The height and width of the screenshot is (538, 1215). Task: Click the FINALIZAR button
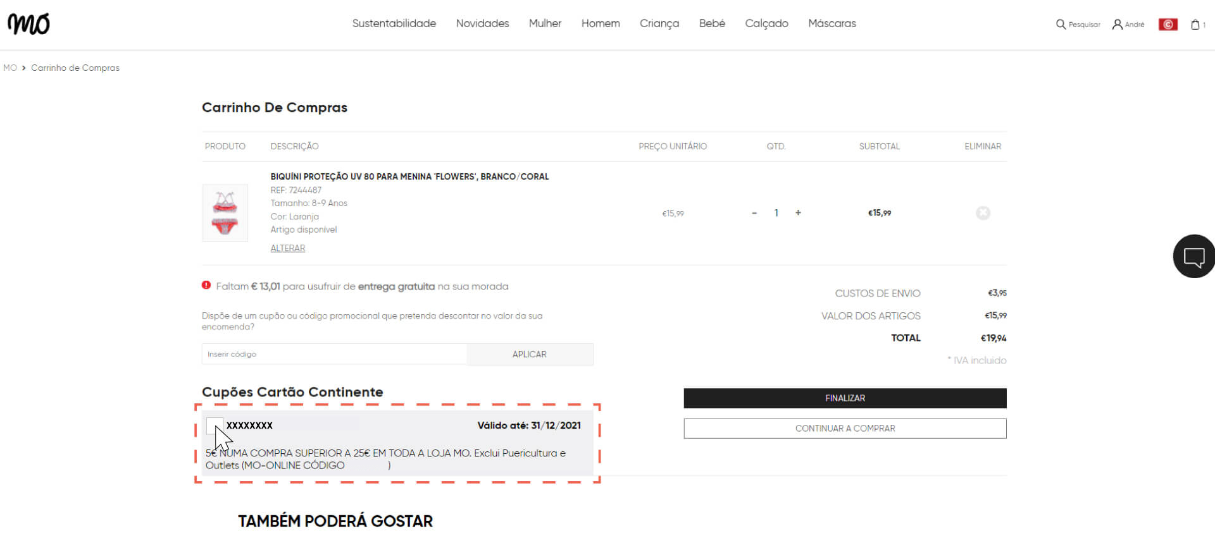(x=845, y=398)
